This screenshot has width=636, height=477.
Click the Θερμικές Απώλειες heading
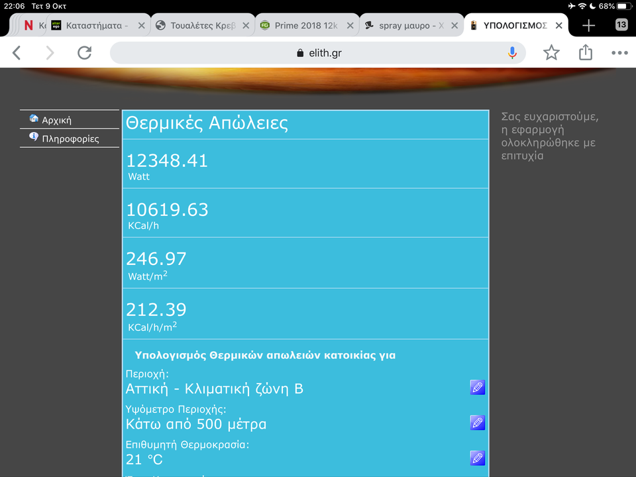tap(207, 123)
